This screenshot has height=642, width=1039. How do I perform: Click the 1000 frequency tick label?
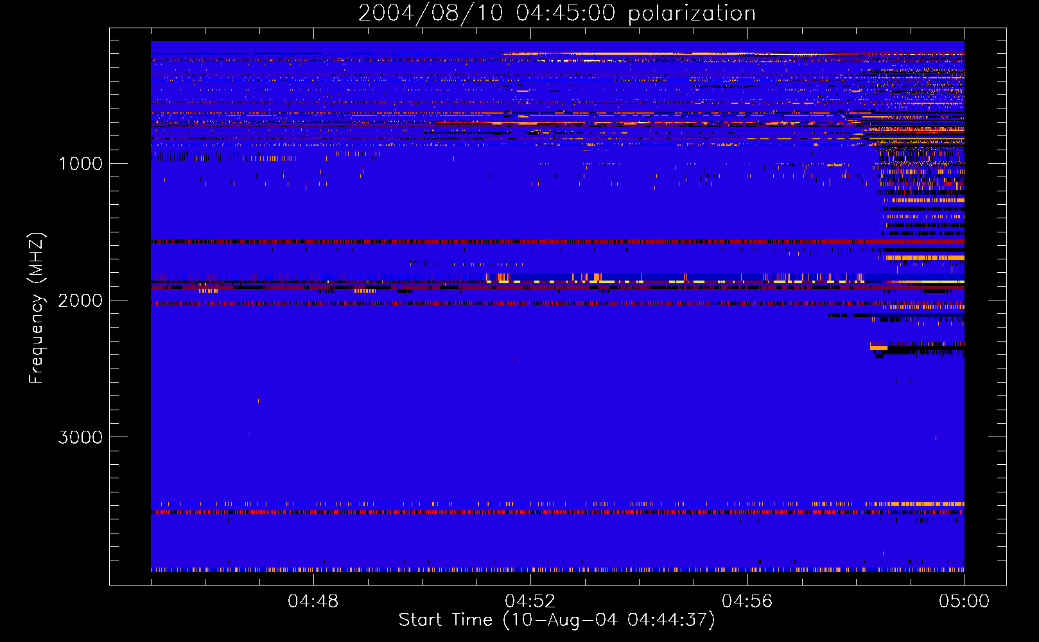[x=80, y=164]
